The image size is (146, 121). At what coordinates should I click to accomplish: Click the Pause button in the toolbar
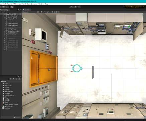tap(75, 7)
